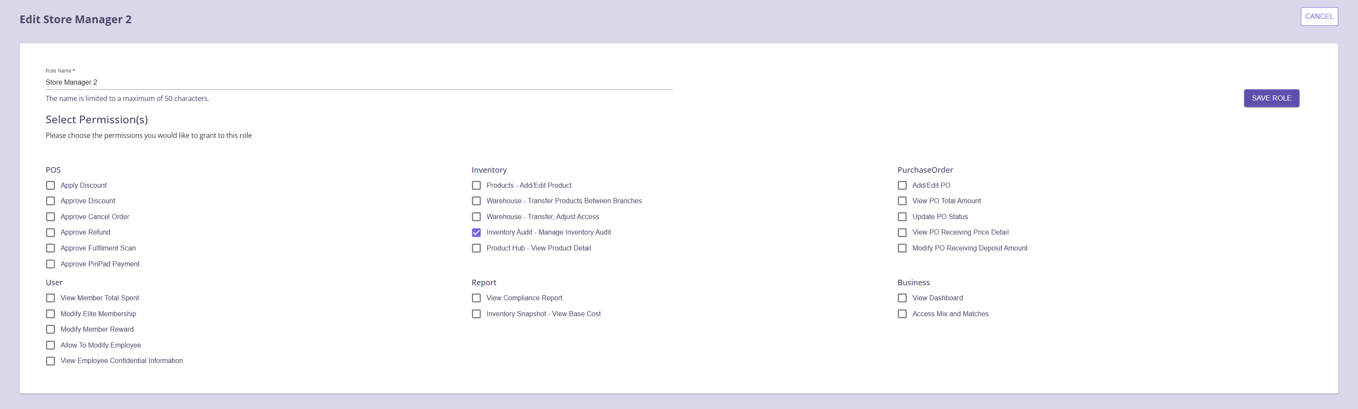Click the Role Name input field

(x=359, y=82)
